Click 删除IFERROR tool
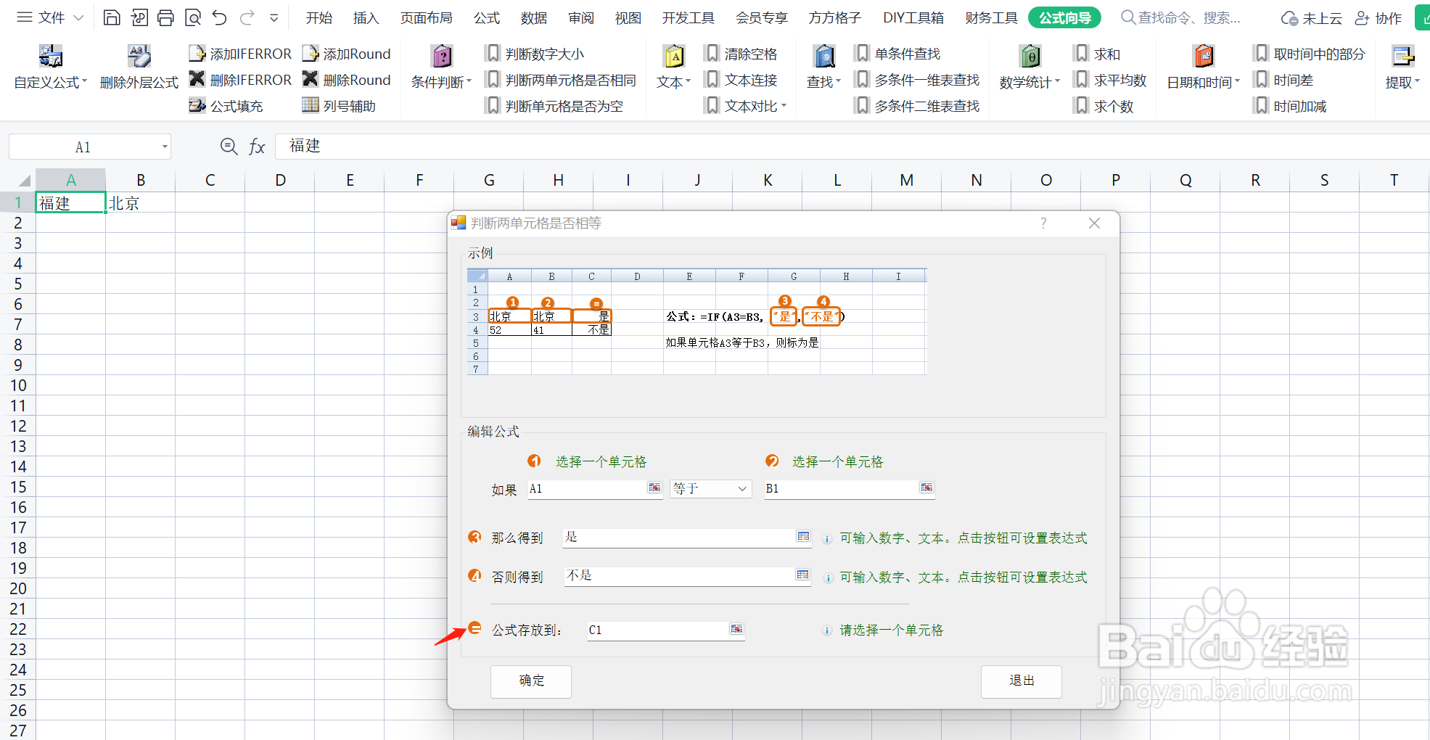 pyautogui.click(x=240, y=80)
